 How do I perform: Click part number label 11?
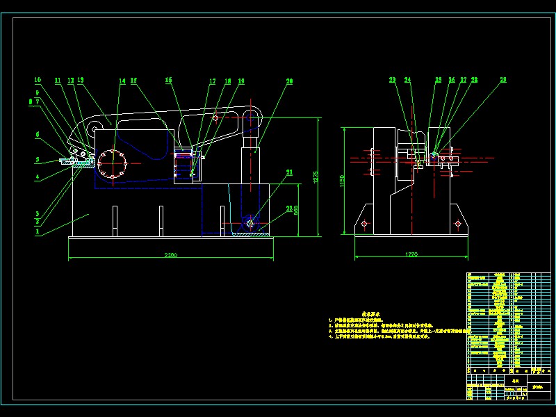coord(58,81)
